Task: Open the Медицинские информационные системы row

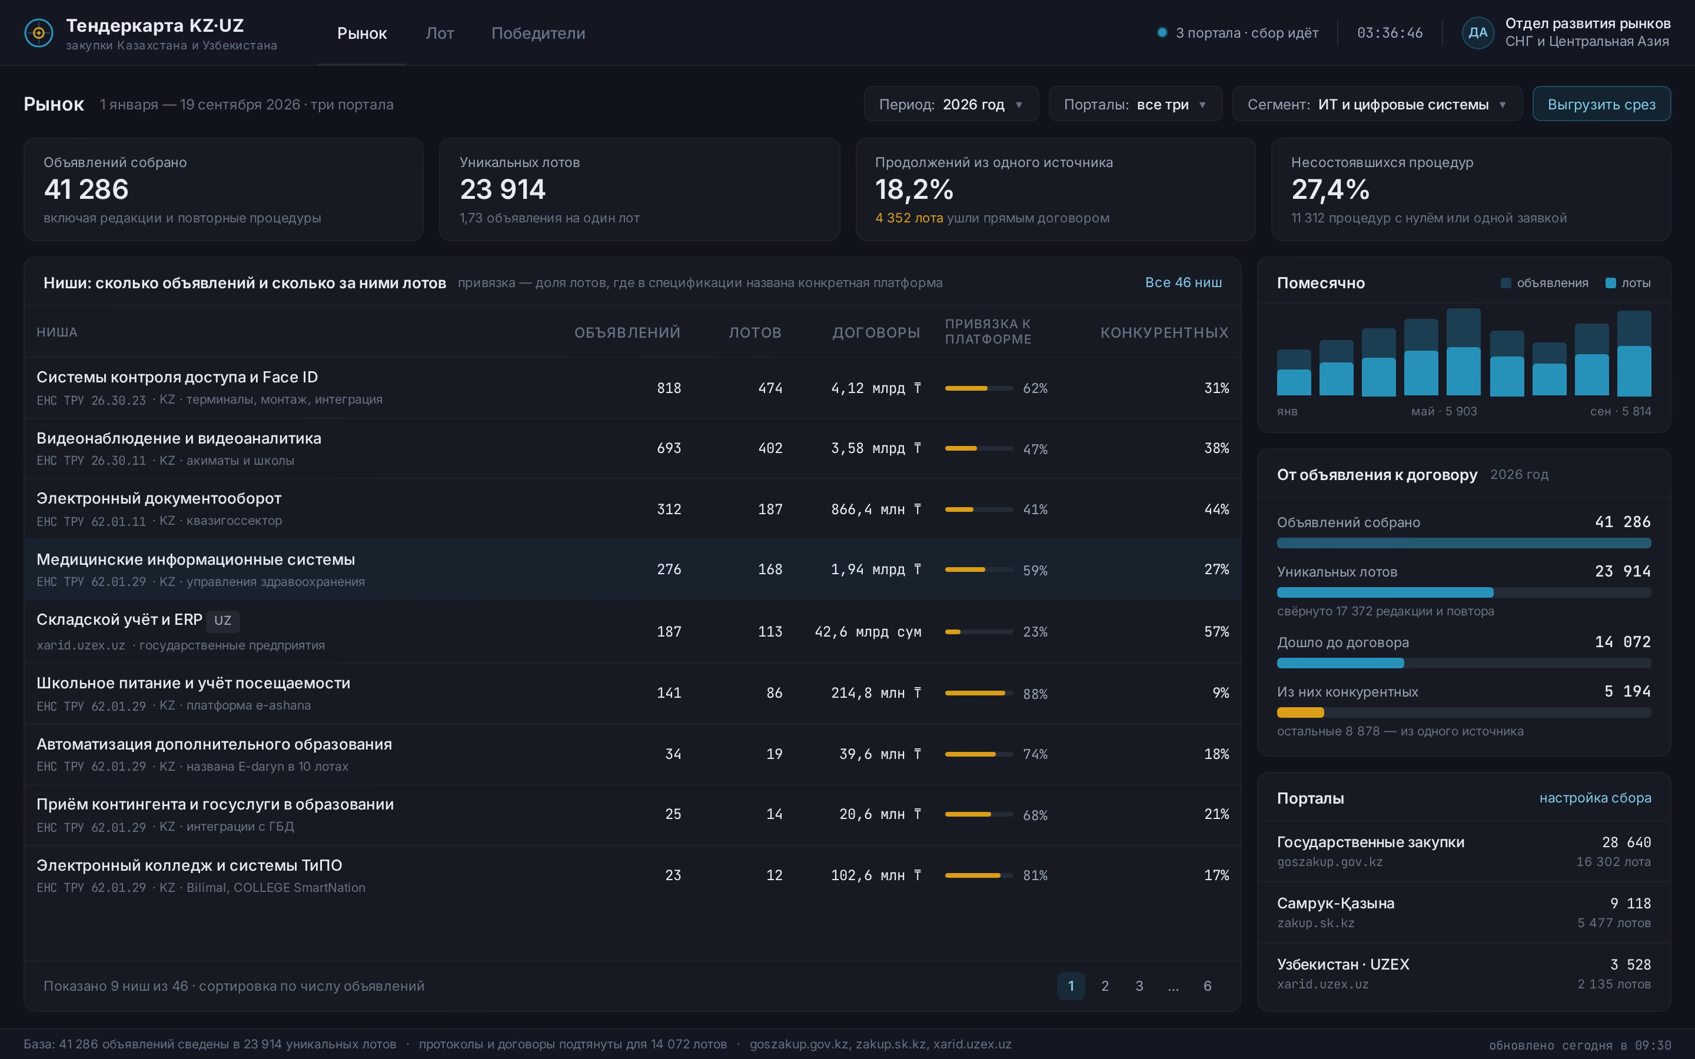Action: coord(633,570)
